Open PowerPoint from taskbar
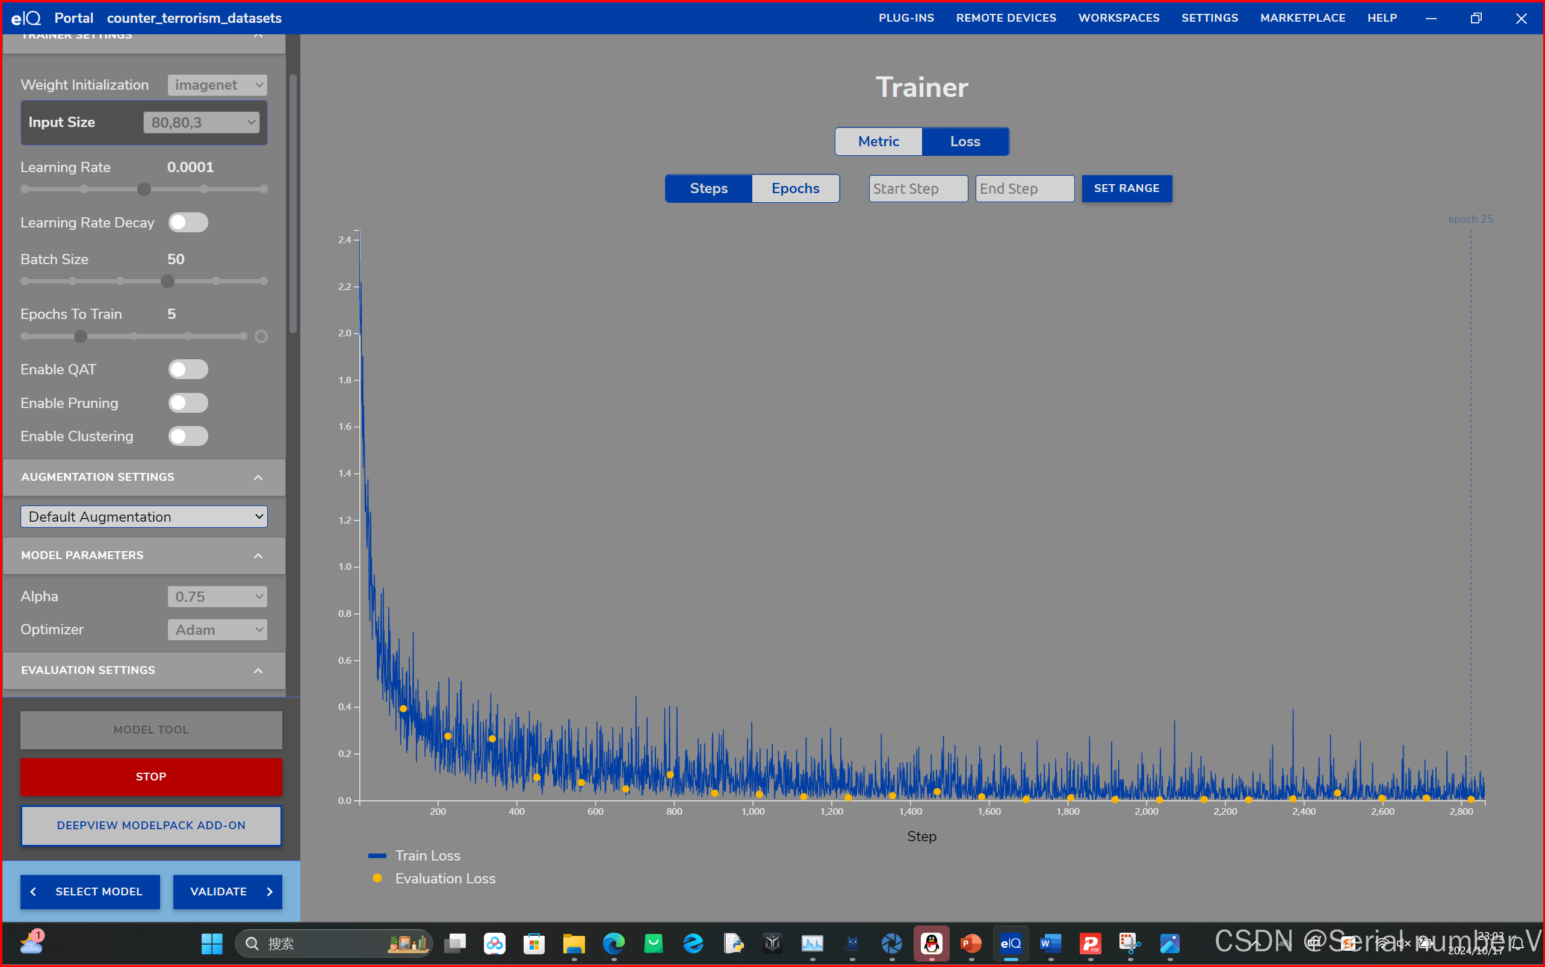The width and height of the screenshot is (1545, 967). coord(971,944)
